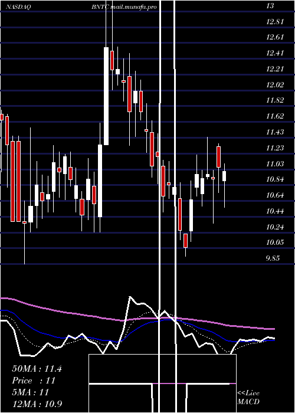Click the lowest red candle near 10.05

point(185,241)
